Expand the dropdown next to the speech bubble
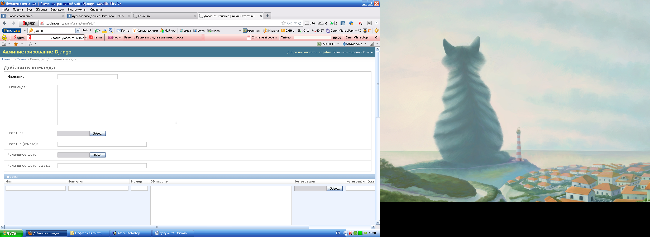The width and height of the screenshot is (650, 237). (x=36, y=44)
